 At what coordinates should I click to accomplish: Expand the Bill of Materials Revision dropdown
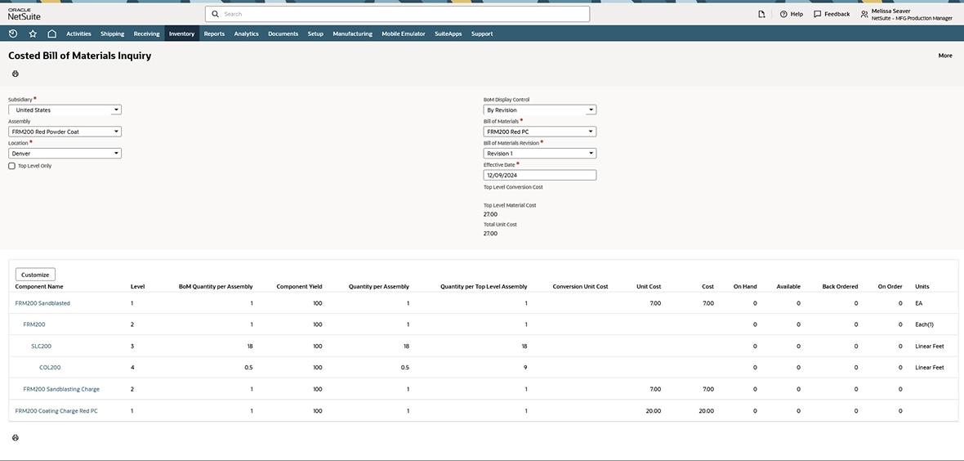(x=591, y=154)
